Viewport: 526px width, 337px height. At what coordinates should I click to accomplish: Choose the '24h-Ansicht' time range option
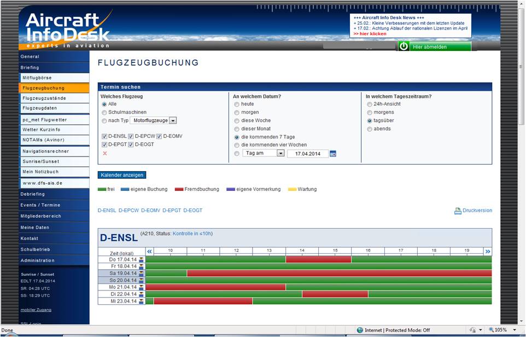(x=370, y=104)
